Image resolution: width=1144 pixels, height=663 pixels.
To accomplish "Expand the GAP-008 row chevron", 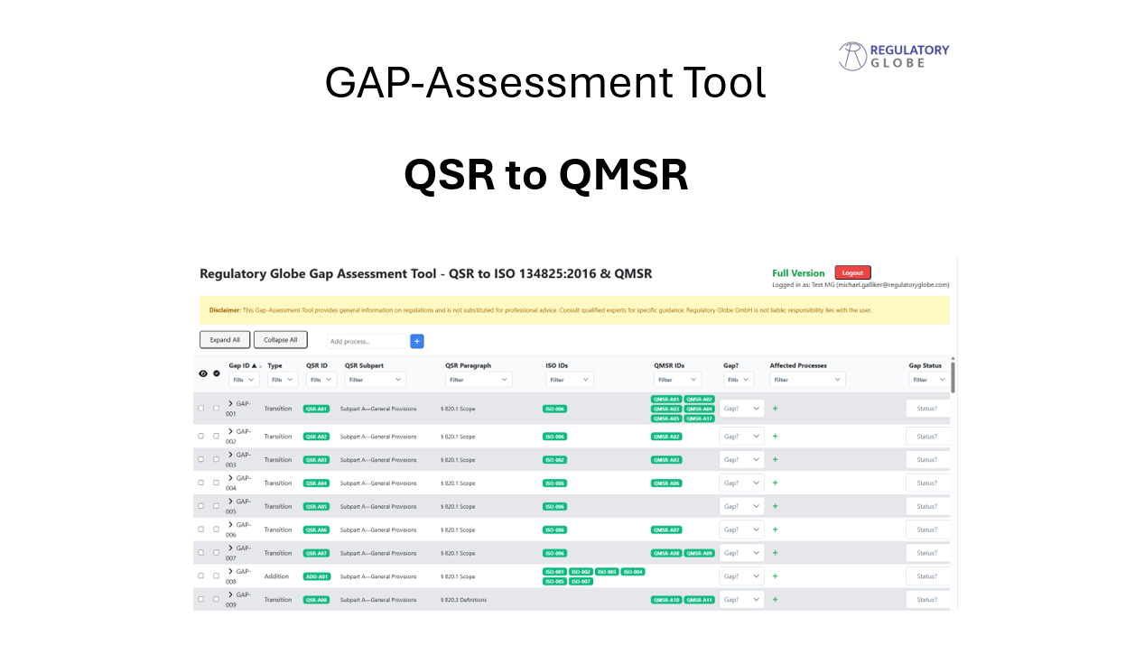I will pos(230,572).
